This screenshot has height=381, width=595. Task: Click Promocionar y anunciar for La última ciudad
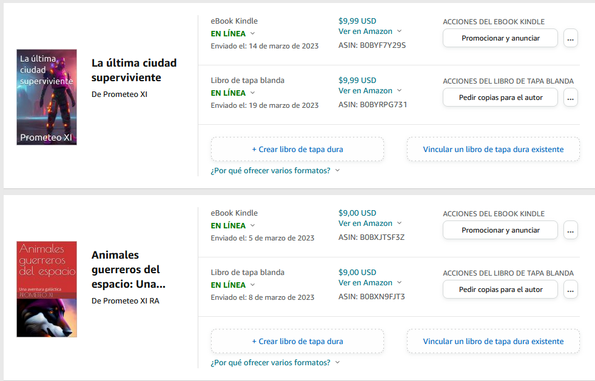(500, 38)
